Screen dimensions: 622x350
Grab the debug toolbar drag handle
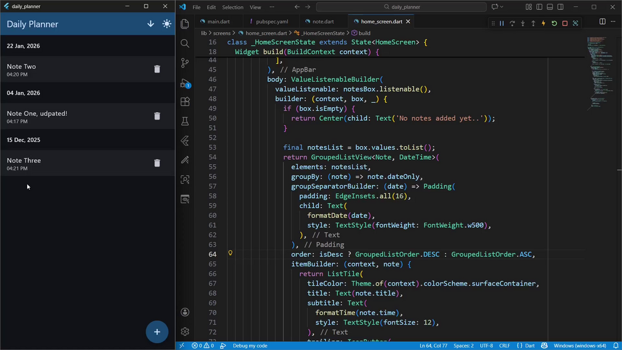tap(493, 24)
